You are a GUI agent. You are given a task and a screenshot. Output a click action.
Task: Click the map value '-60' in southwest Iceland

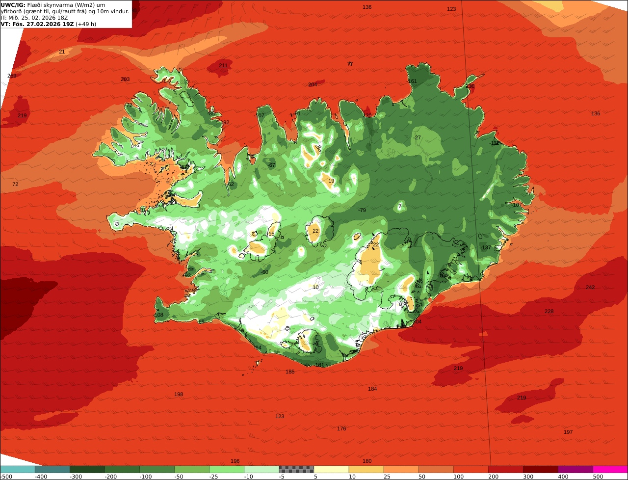[264, 272]
